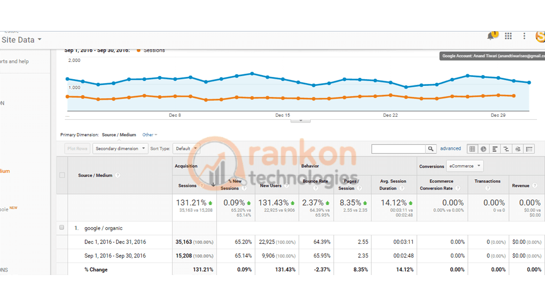Click the Dec 15 chart axis label
The width and height of the screenshot is (545, 306).
click(x=283, y=115)
